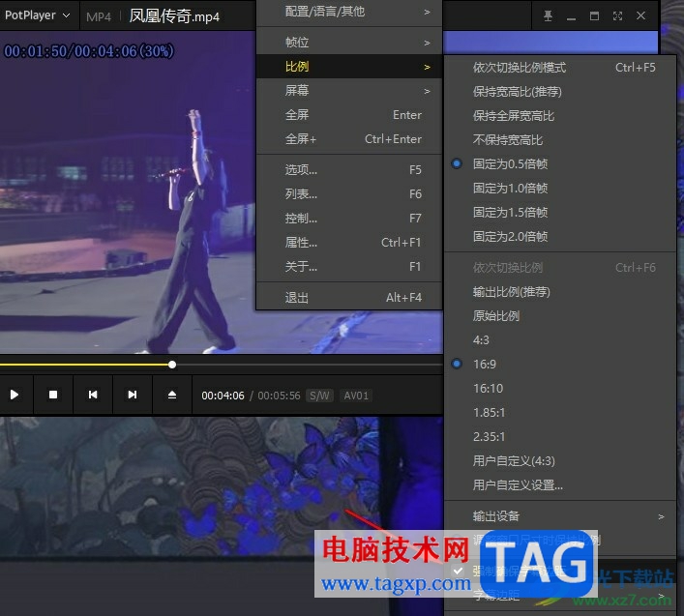
Task: Select 全屏 Enter menu entry
Action: pyautogui.click(x=349, y=115)
